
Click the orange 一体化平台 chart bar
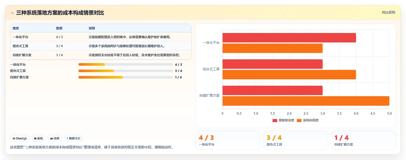[x=273, y=48]
